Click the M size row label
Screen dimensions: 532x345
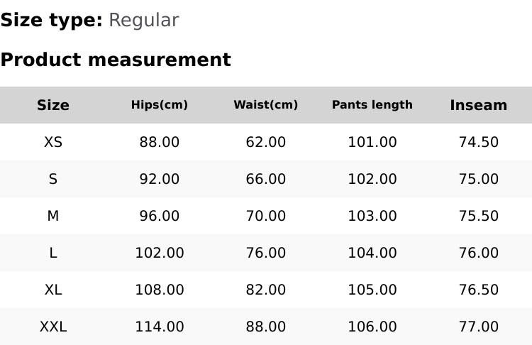point(53,216)
